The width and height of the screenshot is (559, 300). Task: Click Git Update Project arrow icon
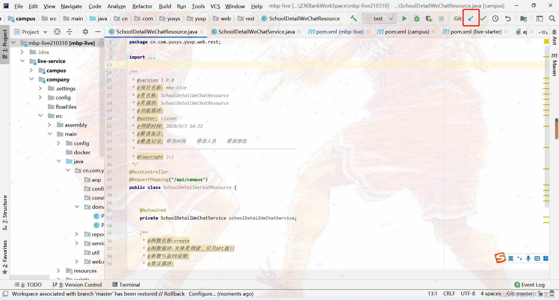tap(471, 19)
